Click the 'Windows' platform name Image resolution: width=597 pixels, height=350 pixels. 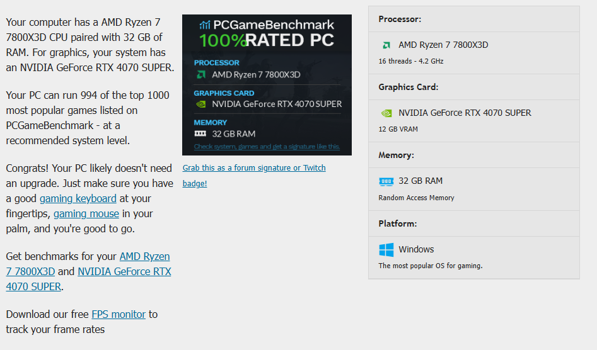pyautogui.click(x=416, y=249)
